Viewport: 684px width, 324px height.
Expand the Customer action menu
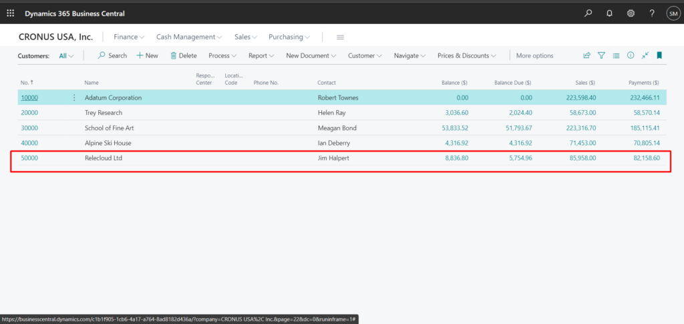pyautogui.click(x=365, y=56)
